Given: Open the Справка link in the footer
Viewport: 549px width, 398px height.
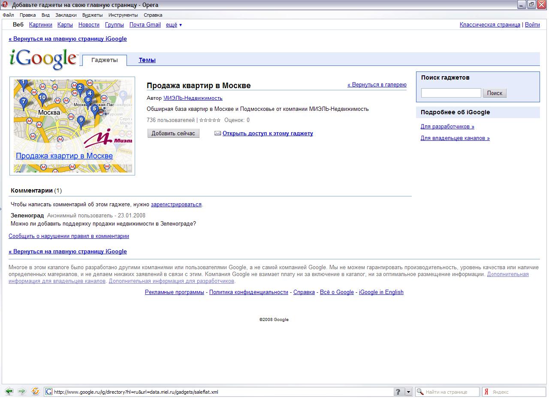Looking at the screenshot, I should (304, 292).
